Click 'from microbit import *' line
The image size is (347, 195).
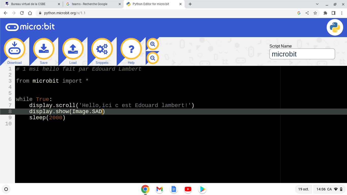(52, 81)
